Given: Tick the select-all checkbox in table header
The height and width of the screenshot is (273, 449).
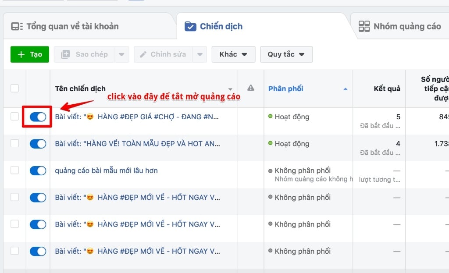Looking at the screenshot, I should click(x=14, y=88).
